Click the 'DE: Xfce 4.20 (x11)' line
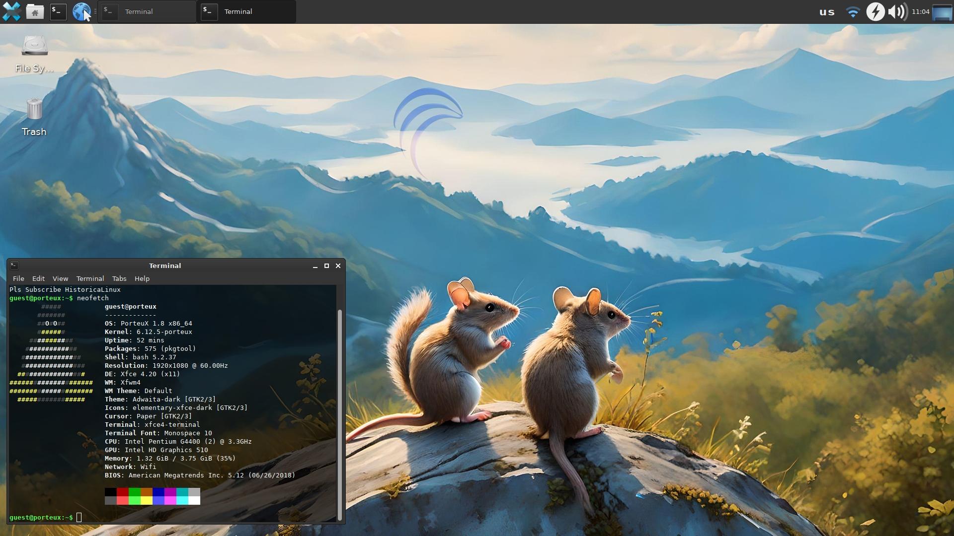 (142, 374)
